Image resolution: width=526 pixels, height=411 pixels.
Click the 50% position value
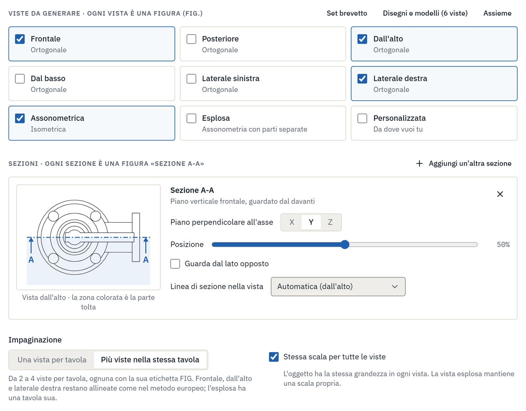pos(503,245)
